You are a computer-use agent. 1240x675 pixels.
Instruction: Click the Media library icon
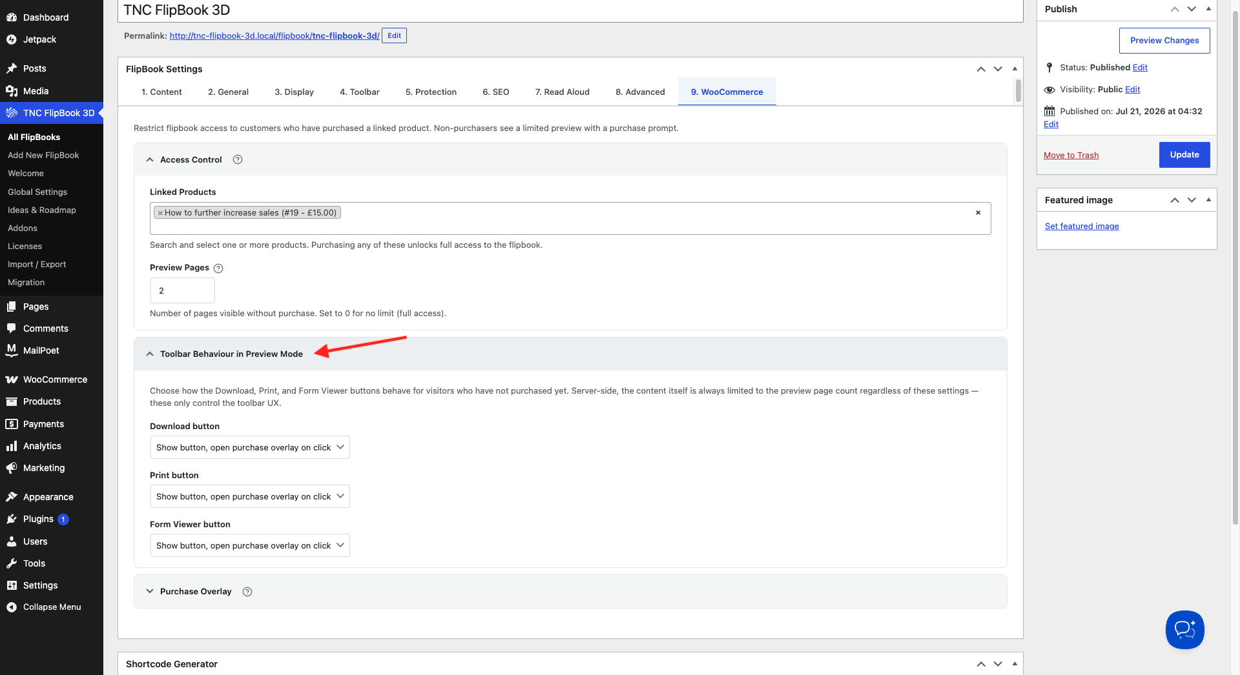coord(12,91)
